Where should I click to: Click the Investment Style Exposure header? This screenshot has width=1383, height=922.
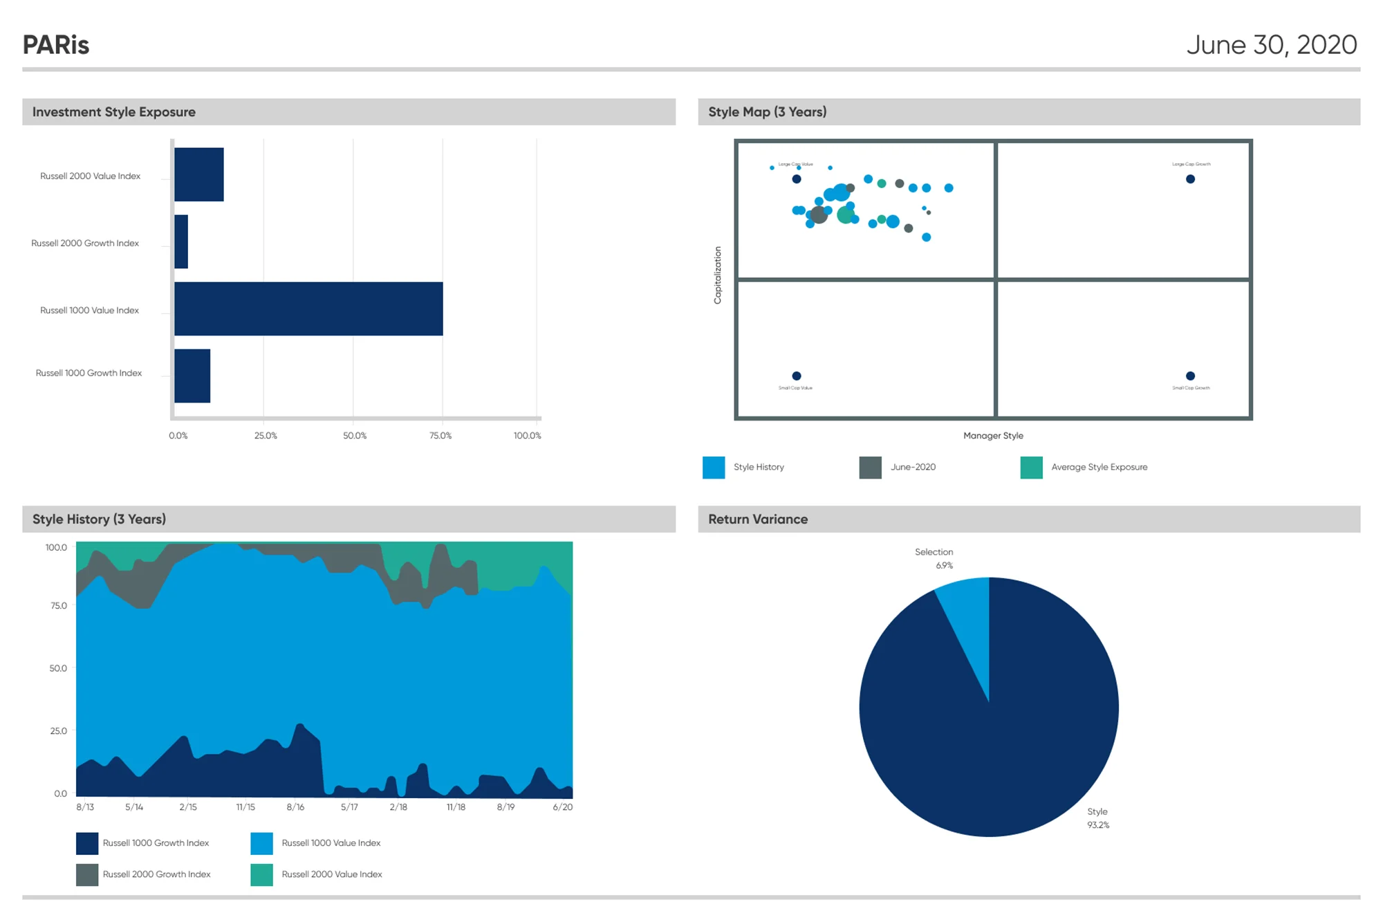point(114,112)
